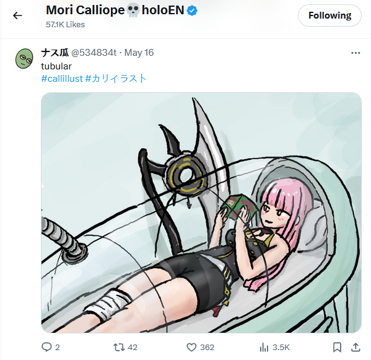
Task: Open the @534834t handle link
Action: 94,53
